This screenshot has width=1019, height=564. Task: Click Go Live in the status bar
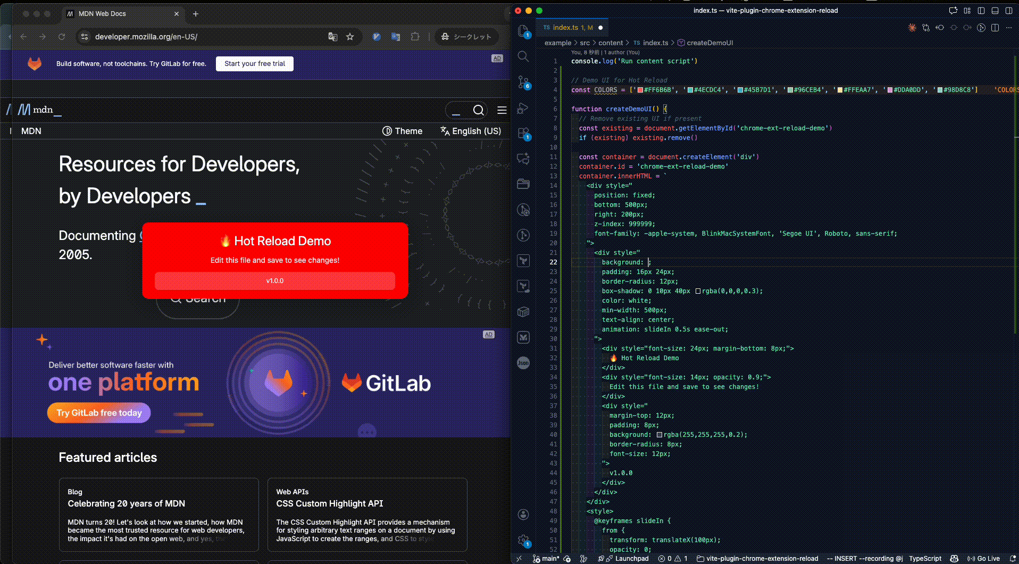(984, 559)
